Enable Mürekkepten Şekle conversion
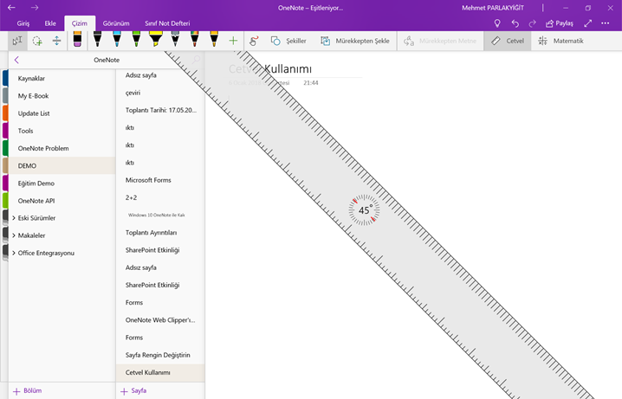Viewport: 622px width, 399px height. (355, 41)
